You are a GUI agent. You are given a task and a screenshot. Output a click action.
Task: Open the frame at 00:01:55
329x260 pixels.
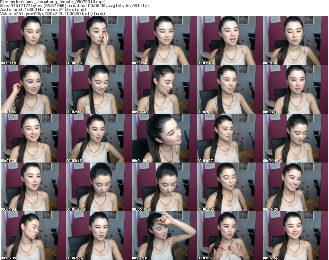[33, 89]
